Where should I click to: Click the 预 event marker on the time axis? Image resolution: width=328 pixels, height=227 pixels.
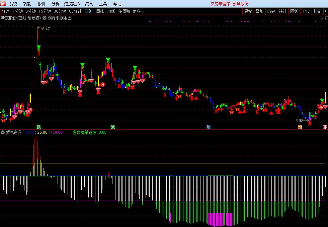pos(300,127)
